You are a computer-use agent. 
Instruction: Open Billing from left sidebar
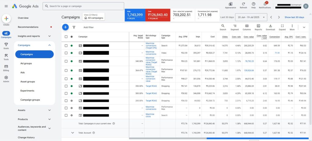6,67
